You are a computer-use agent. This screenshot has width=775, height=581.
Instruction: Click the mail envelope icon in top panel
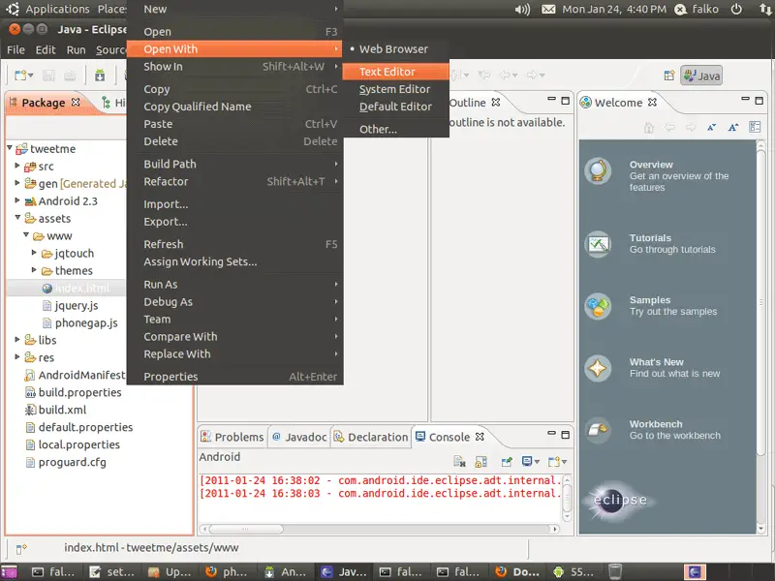tap(548, 10)
